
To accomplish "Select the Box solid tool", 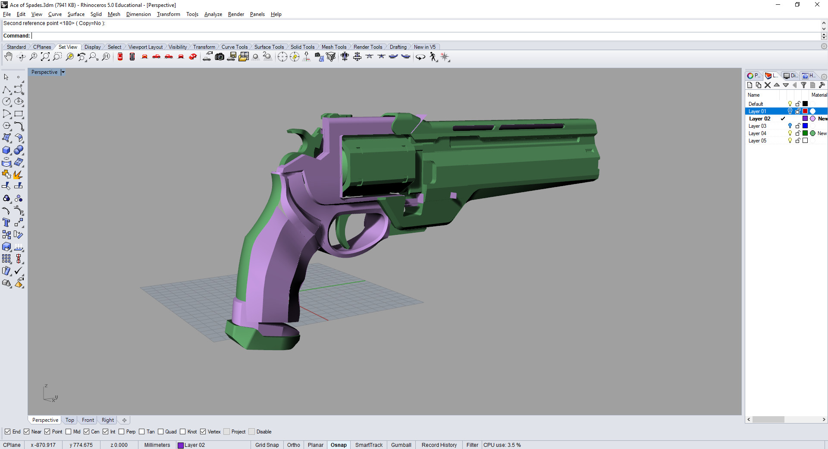I will [6, 150].
